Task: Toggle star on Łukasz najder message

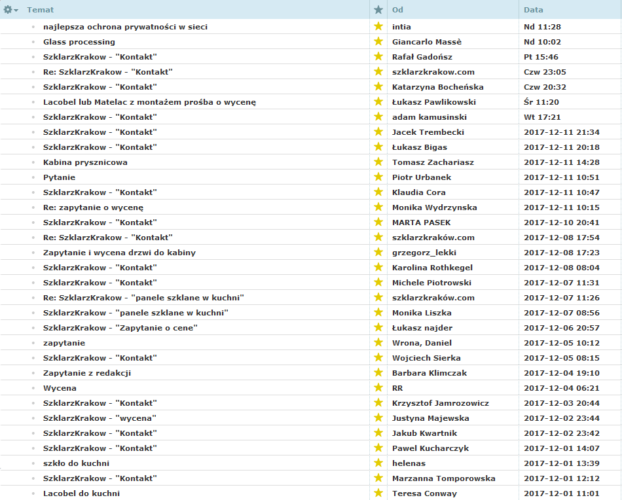Action: point(378,327)
